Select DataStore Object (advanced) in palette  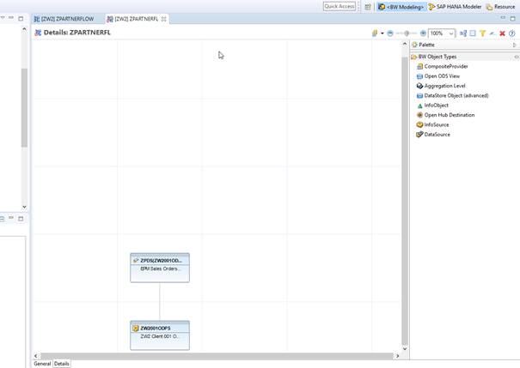452,95
